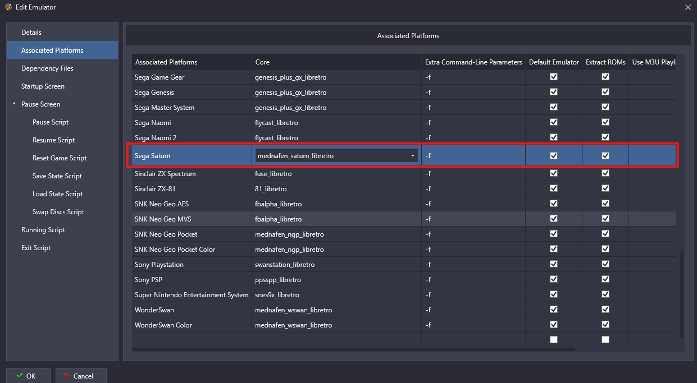Toggle Default Emulator for WonderSwan Color
697x383 pixels.
click(x=554, y=325)
